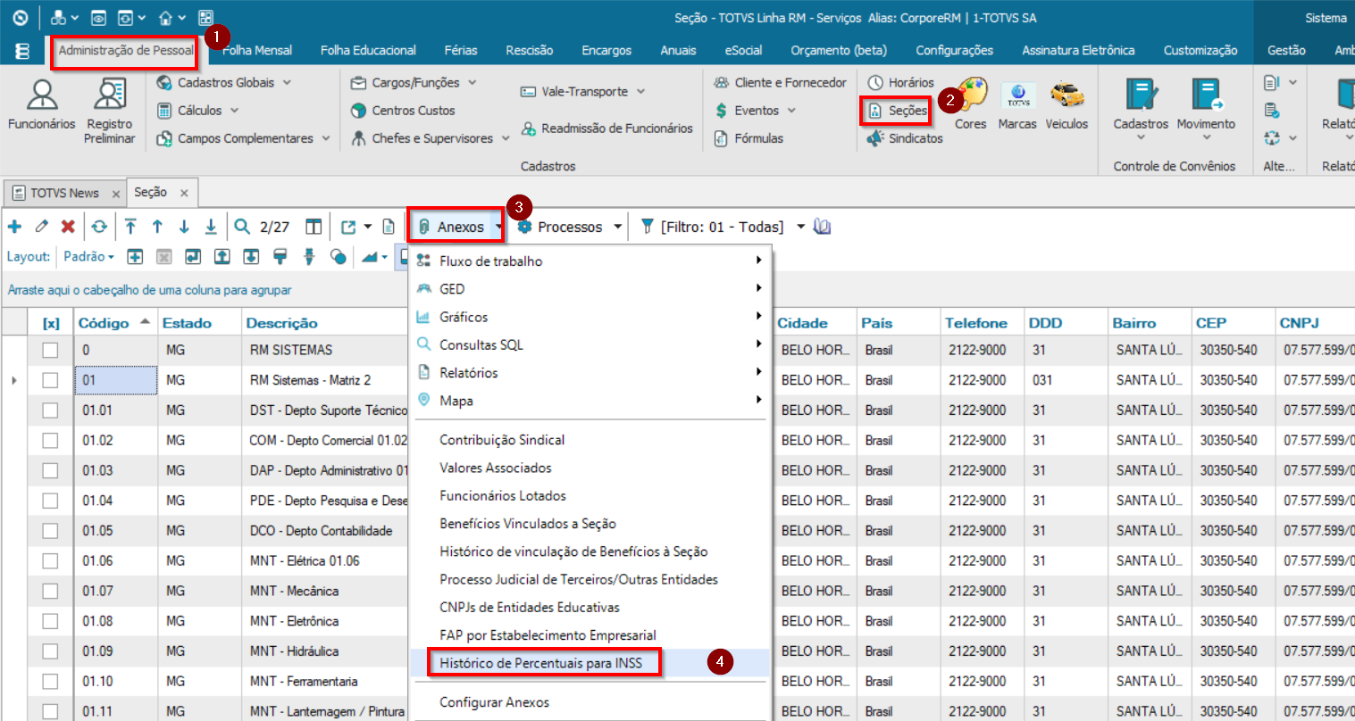The image size is (1355, 721).
Task: Click the home icon in the title bar
Action: (165, 18)
